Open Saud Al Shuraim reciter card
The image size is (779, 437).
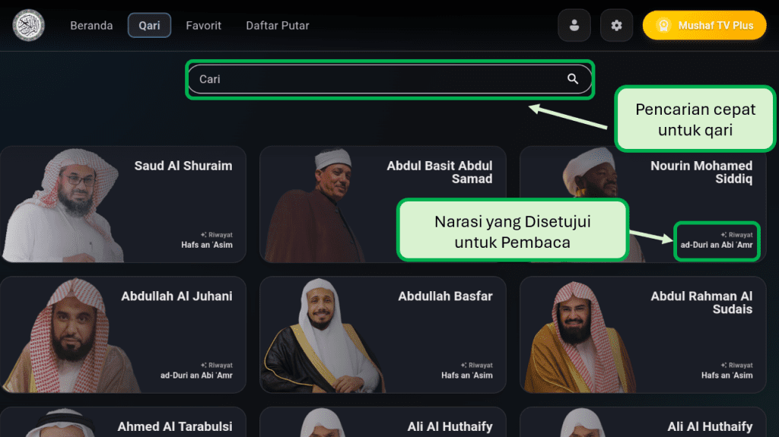[x=123, y=204]
